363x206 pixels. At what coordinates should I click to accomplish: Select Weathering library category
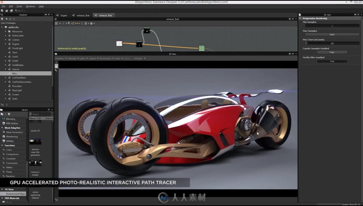(12, 137)
